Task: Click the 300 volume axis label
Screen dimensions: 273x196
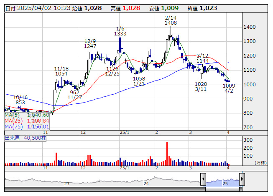Action: (248, 140)
